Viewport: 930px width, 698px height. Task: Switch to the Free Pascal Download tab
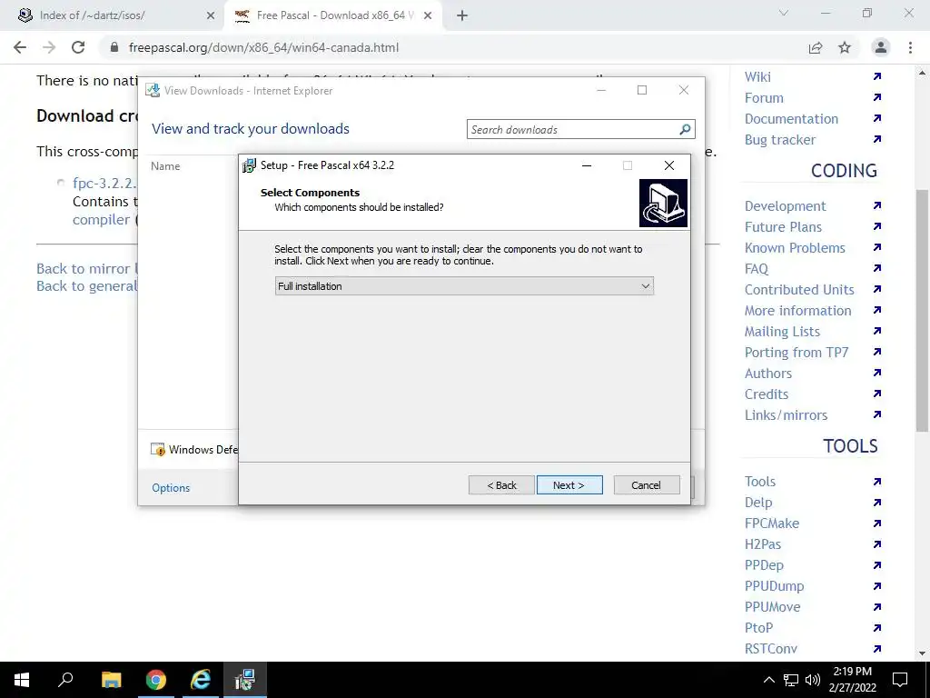point(335,15)
